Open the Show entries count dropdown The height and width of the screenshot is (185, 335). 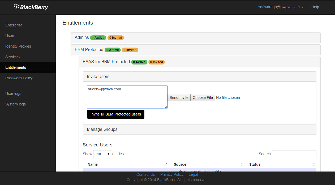(x=102, y=154)
